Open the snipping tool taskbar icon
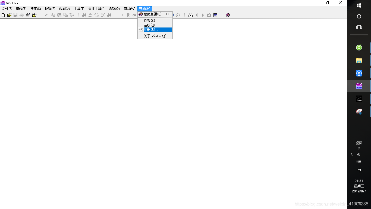371x209 pixels. 359,112
